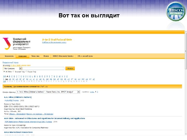Select the Books Only radio button
The height and width of the screenshot is (140, 187).
pos(26,72)
